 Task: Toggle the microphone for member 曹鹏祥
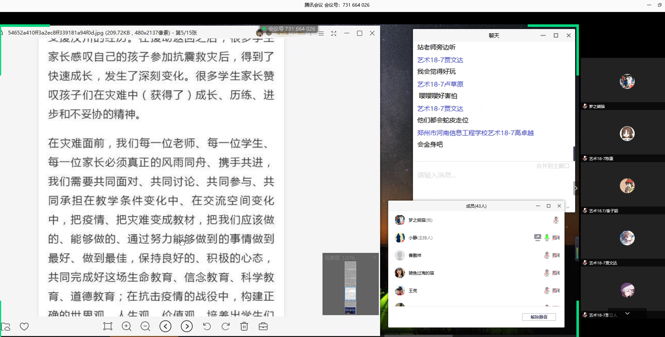[547, 255]
